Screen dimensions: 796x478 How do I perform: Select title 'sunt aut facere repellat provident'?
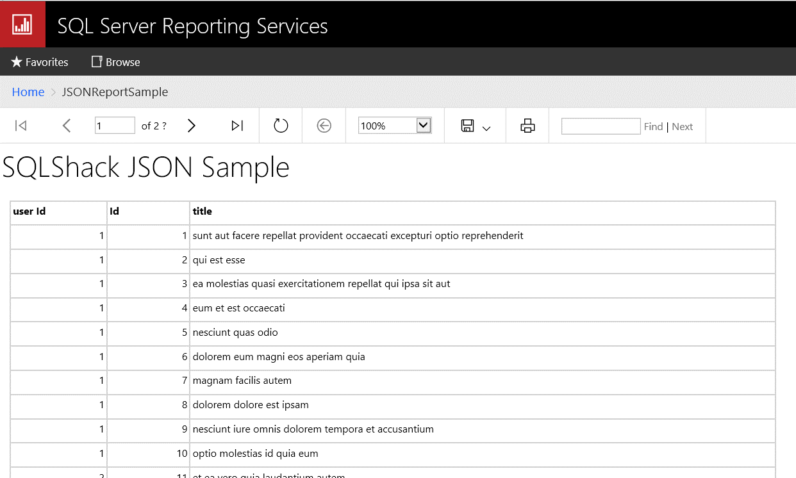point(358,236)
